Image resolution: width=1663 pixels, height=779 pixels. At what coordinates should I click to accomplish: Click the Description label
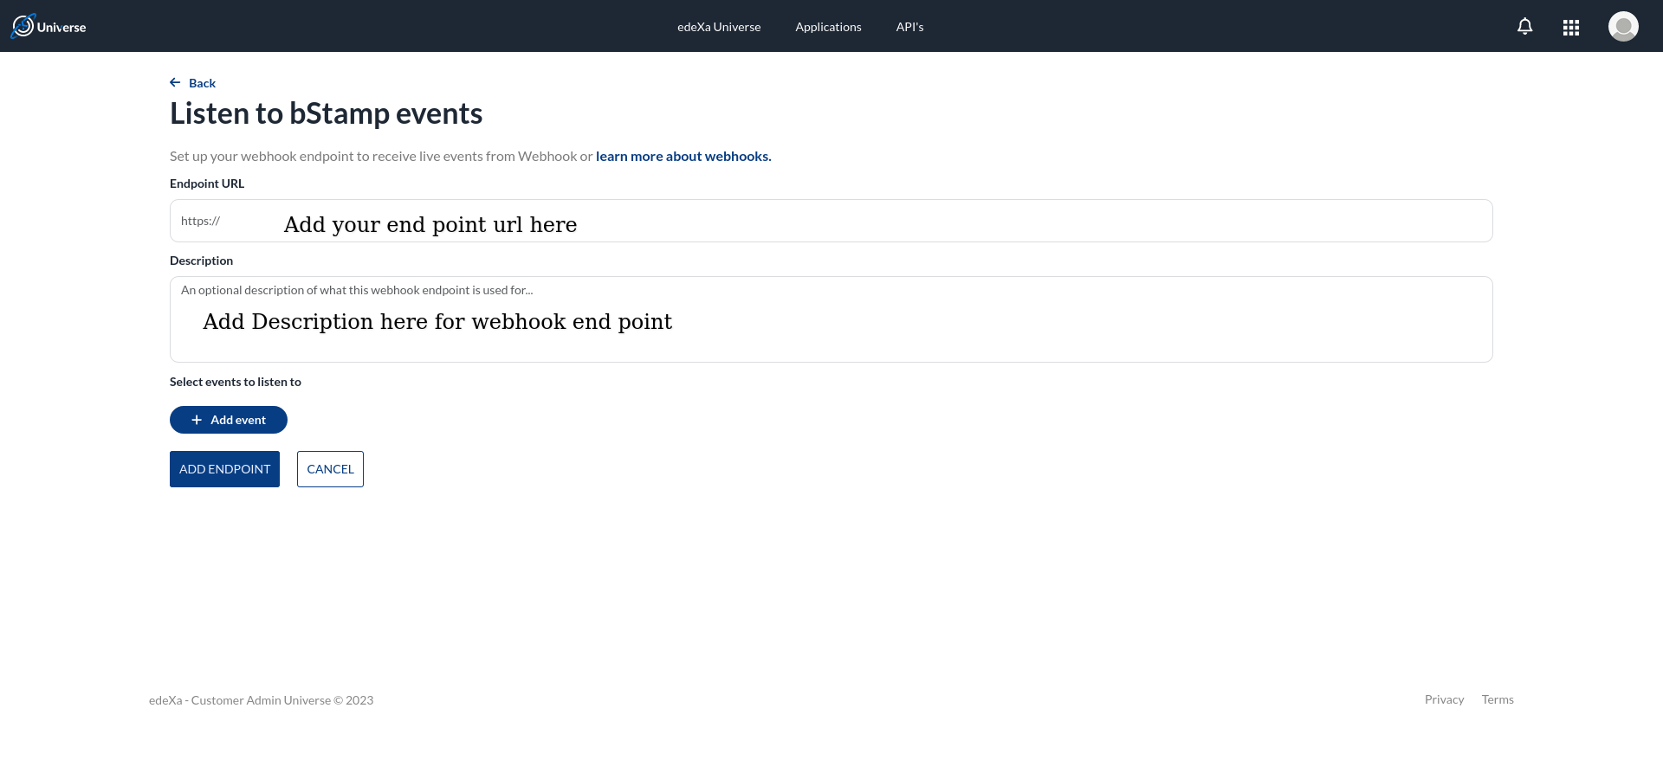point(201,261)
